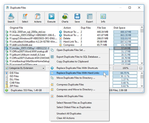Toggle checkbox for F:\ddk\win2kddk.exe row
This screenshot has width=149, height=123.
[x=7, y=45]
